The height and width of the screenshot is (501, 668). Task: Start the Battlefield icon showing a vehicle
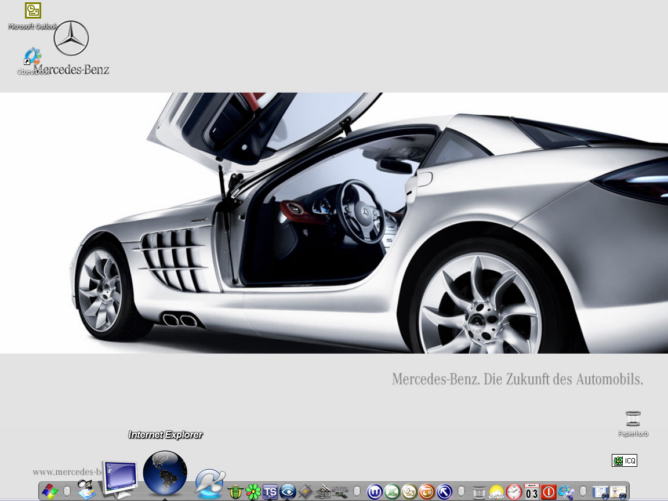click(x=340, y=492)
